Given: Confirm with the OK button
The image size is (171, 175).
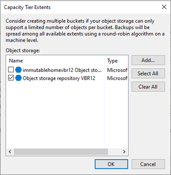Looking at the screenshot, I should [111, 164].
